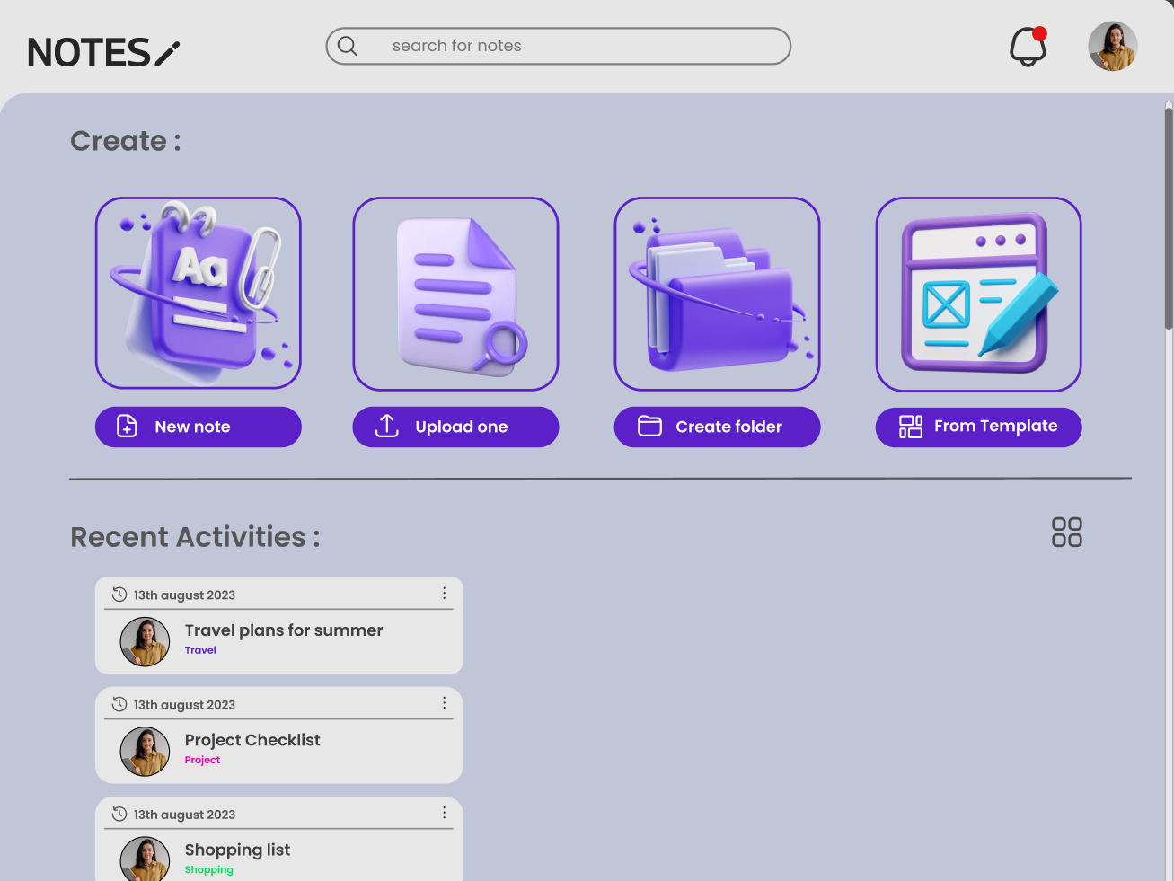The image size is (1174, 881).
Task: Switch to grid view icon in Recent Activities
Action: pos(1067,532)
